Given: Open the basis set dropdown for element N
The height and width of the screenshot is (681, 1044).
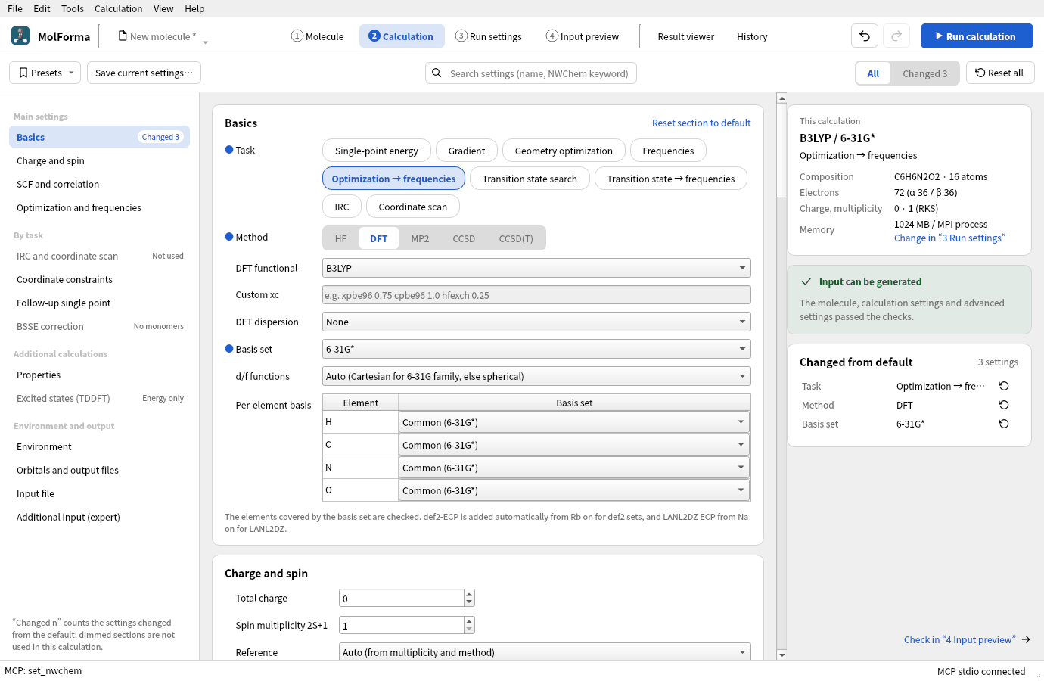Looking at the screenshot, I should point(574,468).
